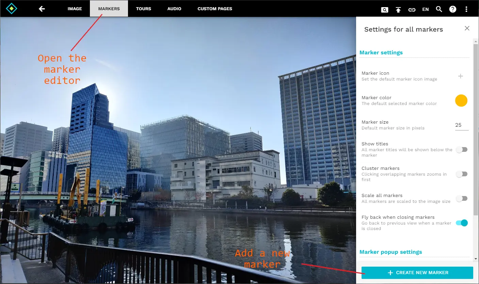Open the Custom Pages tab
The image size is (479, 284).
coord(215,9)
